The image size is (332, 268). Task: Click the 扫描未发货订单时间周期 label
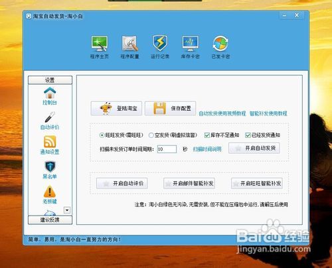[127, 149]
